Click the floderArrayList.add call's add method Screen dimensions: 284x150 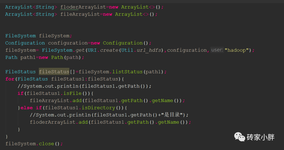(83, 122)
